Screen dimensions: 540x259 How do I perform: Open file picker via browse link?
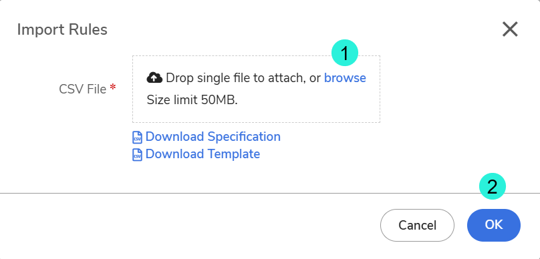[x=345, y=78]
